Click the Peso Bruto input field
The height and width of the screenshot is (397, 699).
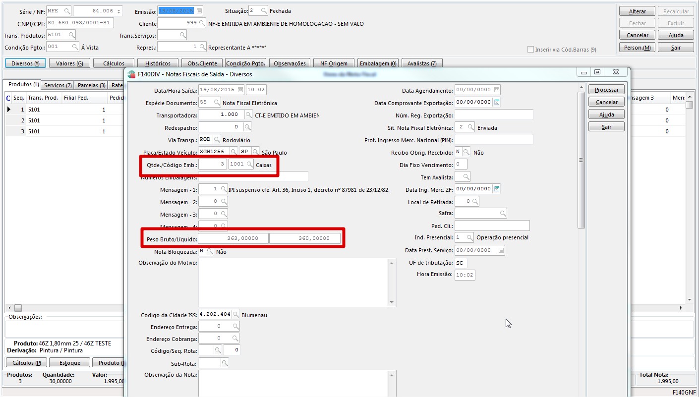(233, 238)
